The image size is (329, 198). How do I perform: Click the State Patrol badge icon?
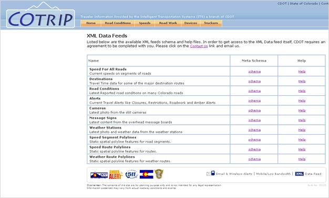point(159,174)
